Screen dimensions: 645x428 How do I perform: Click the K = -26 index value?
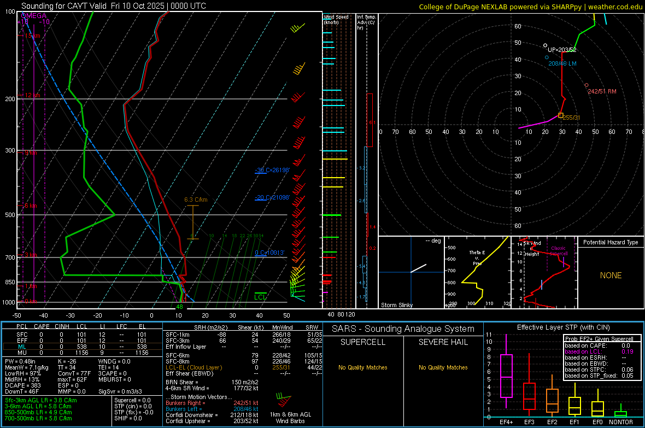point(67,361)
